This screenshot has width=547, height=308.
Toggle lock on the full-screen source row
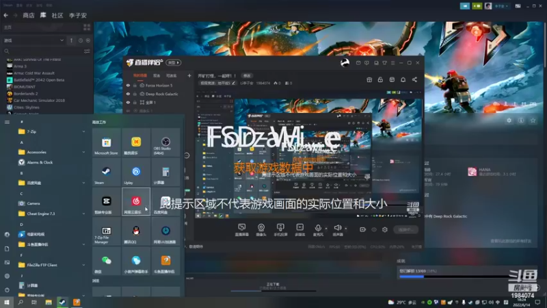click(135, 102)
